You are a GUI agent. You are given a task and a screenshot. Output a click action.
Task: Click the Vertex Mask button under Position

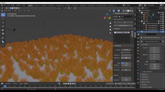(x=126, y=58)
